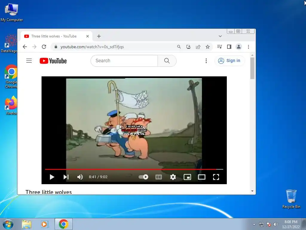Open video settings gear

click(173, 177)
